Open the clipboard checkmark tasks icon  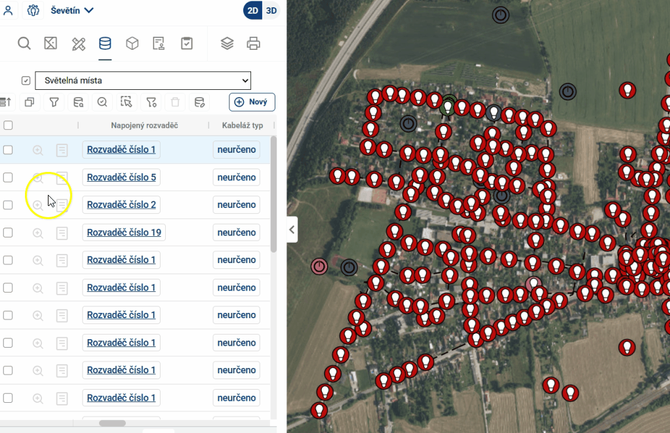tap(187, 43)
